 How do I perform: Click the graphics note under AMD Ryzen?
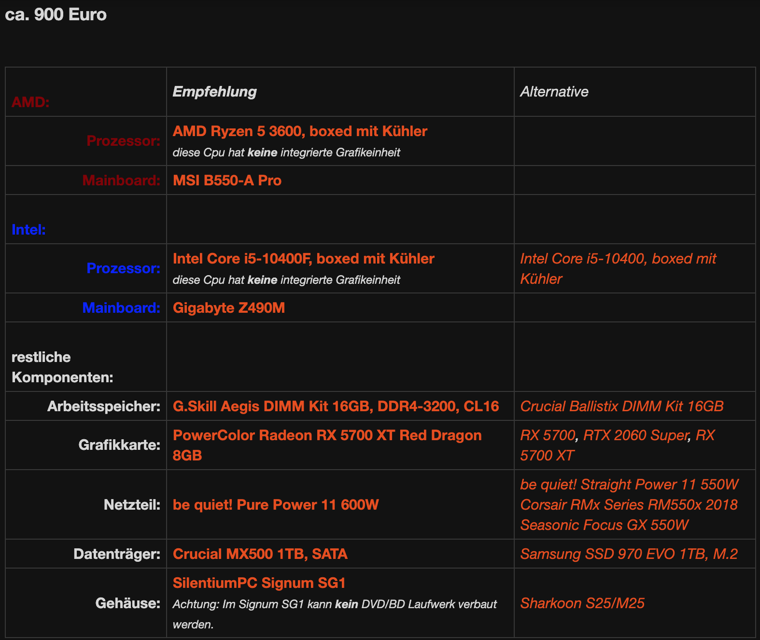[286, 153]
